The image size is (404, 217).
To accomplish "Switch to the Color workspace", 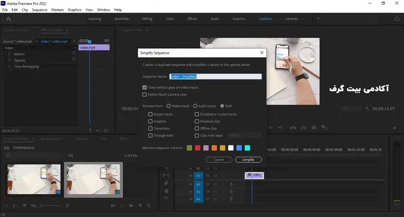I will [x=170, y=19].
